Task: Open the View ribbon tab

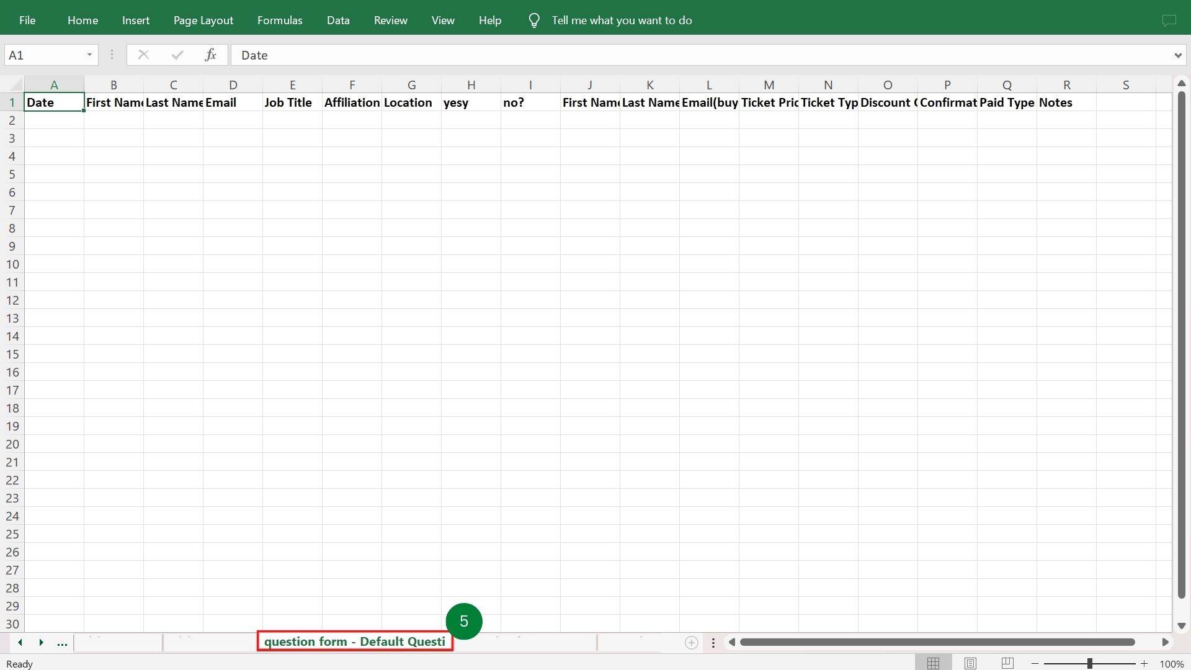Action: coord(443,20)
